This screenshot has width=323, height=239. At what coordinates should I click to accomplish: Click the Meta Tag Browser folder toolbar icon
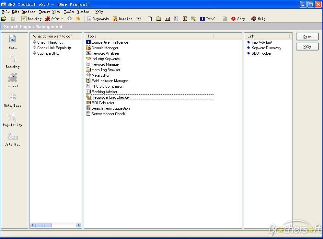coord(158,19)
